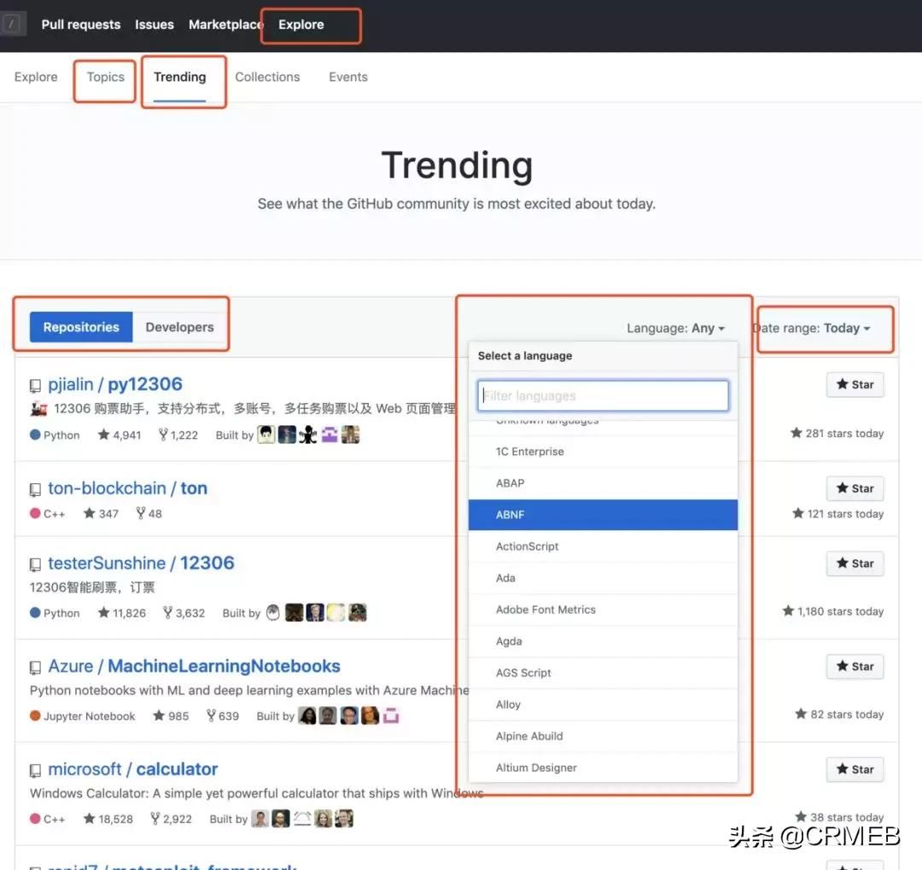Open Pull requests in top navigation

tap(80, 25)
